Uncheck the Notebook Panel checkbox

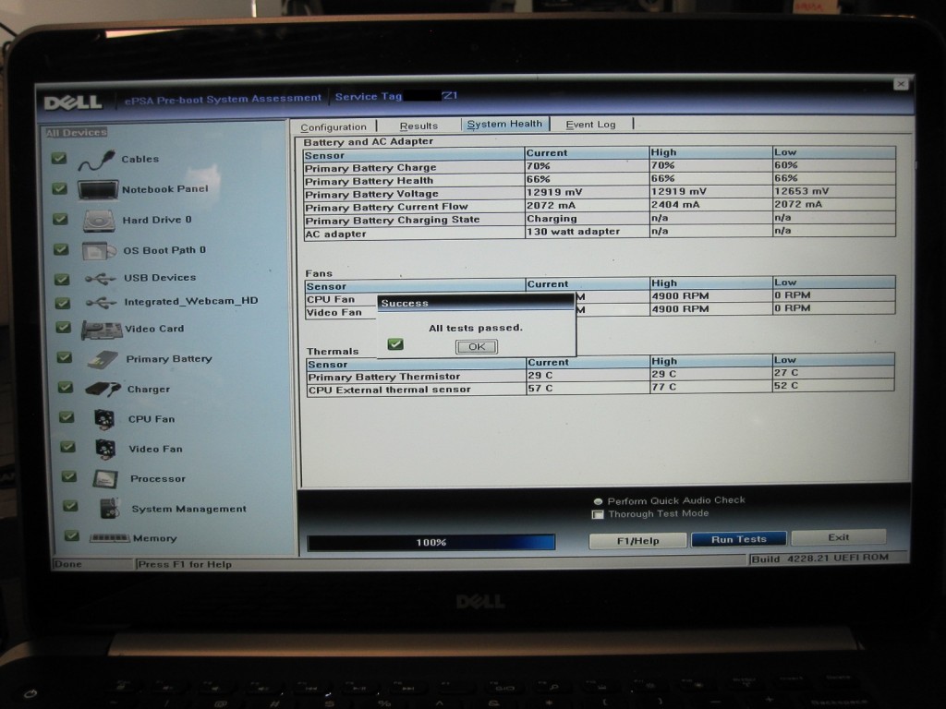[x=60, y=188]
